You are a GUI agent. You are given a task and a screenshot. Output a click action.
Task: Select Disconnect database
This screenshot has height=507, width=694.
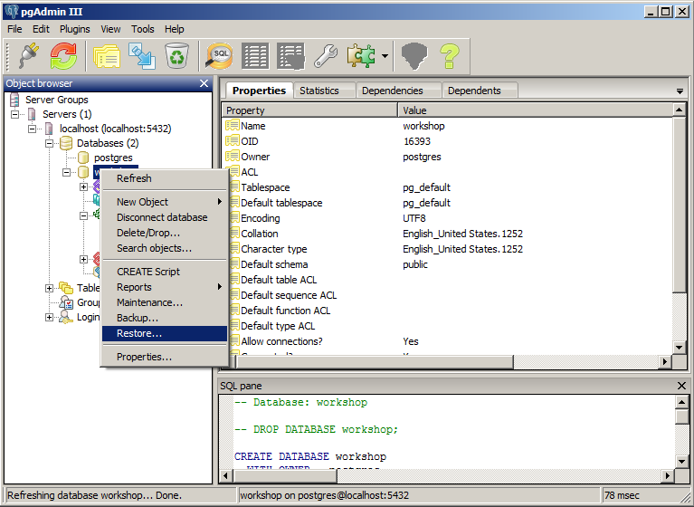(x=164, y=217)
